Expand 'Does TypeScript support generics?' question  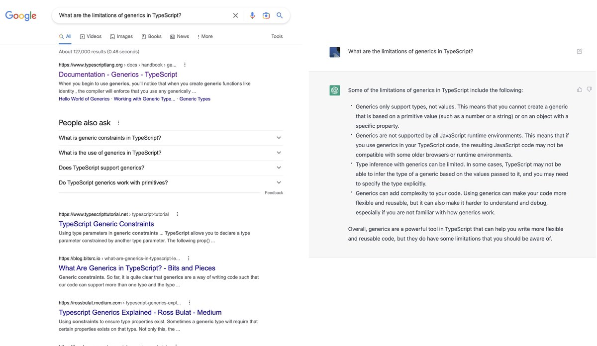click(x=171, y=168)
